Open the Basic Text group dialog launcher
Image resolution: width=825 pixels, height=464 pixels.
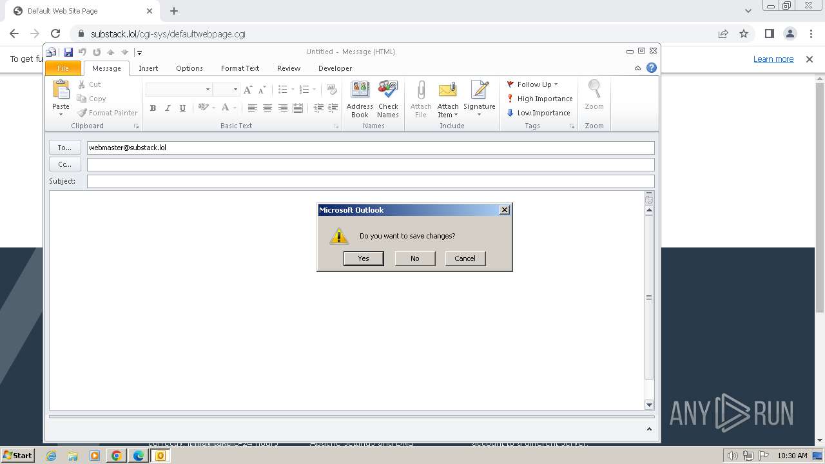336,126
